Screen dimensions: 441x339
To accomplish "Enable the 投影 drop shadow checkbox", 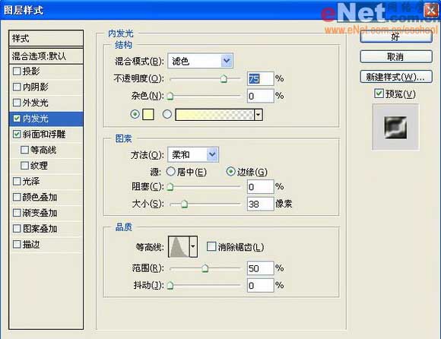I will [17, 71].
